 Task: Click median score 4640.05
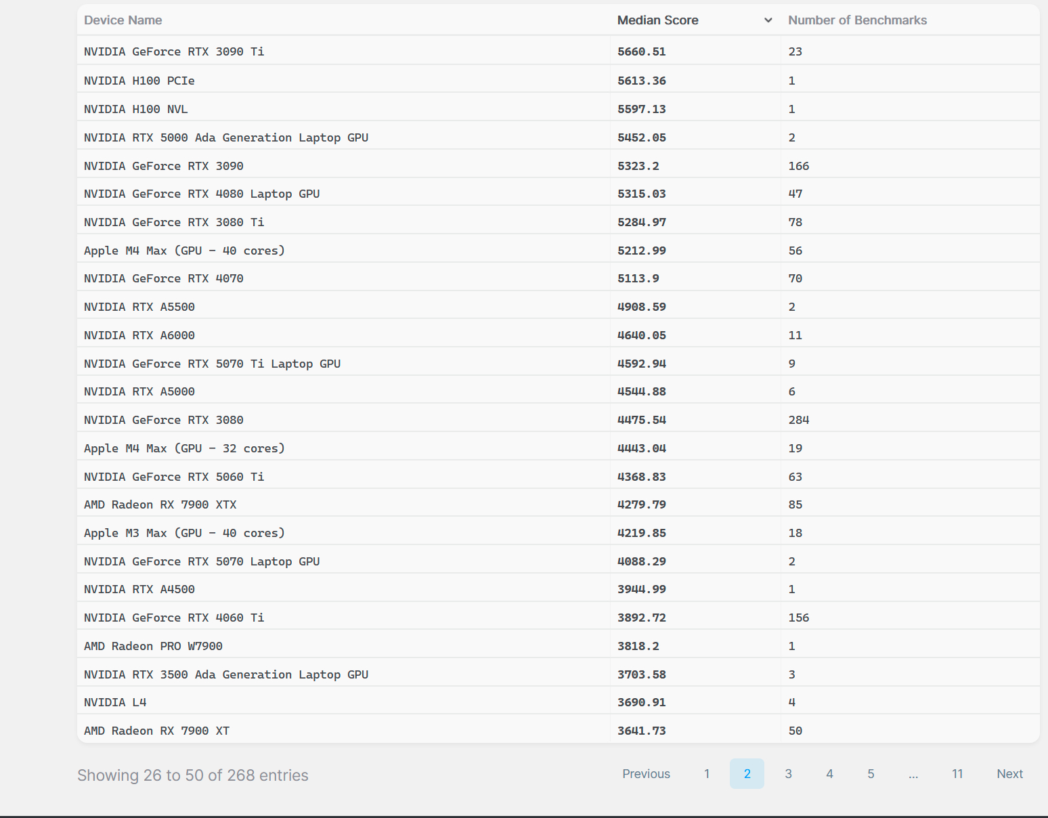pyautogui.click(x=642, y=335)
